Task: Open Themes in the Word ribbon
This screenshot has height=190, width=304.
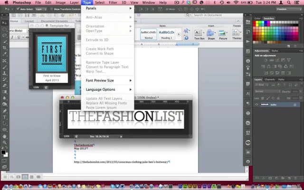Action: click(237, 35)
